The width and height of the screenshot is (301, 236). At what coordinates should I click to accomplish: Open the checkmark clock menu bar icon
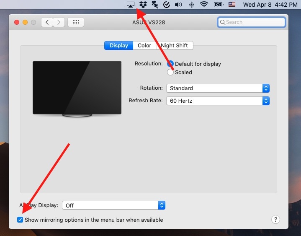pyautogui.click(x=167, y=5)
